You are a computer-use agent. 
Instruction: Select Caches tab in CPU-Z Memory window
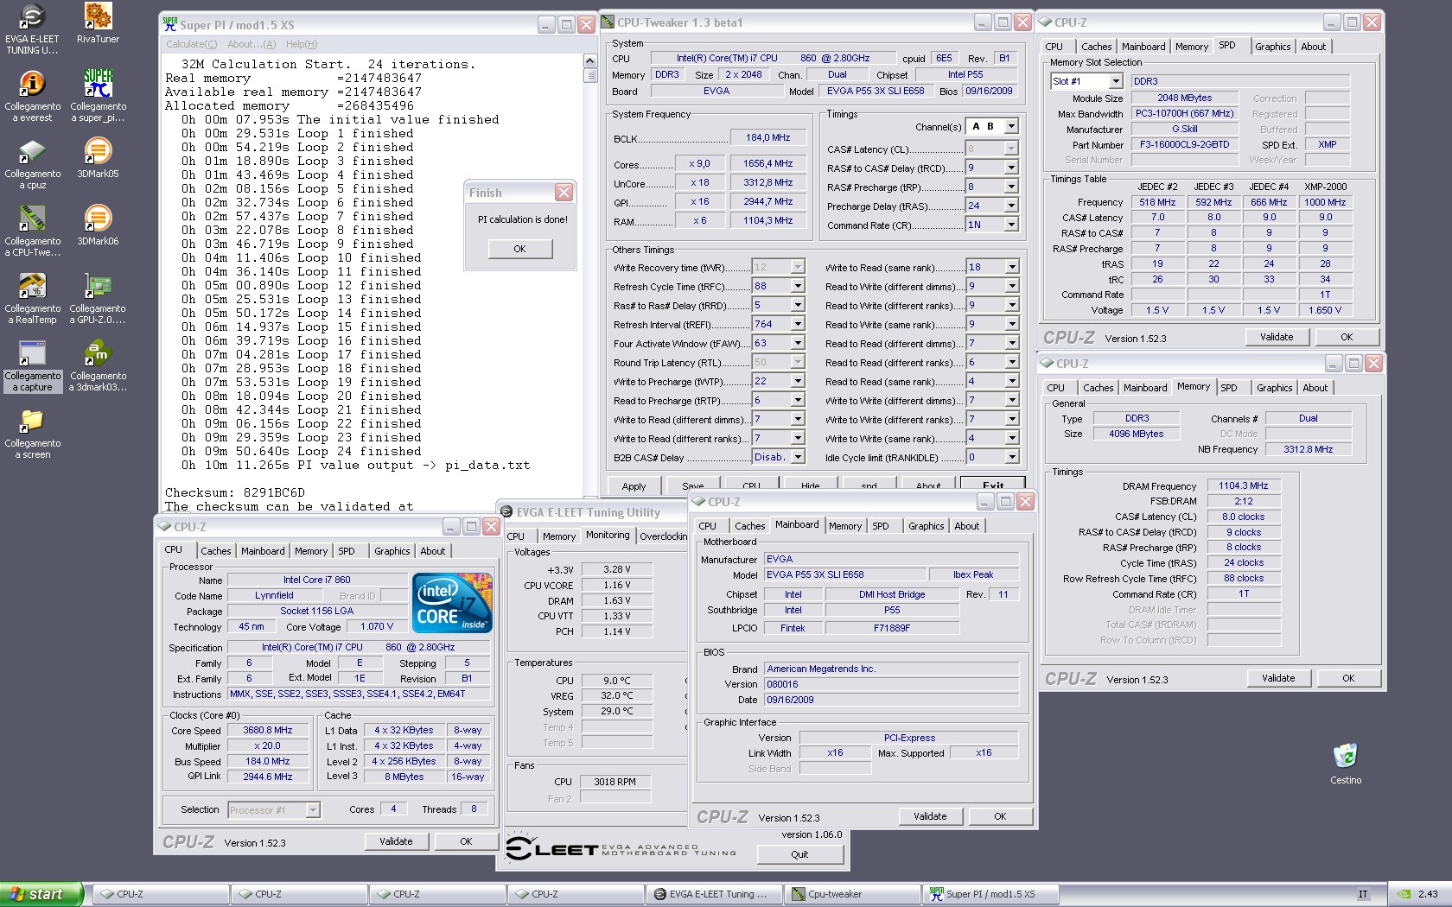point(1098,388)
